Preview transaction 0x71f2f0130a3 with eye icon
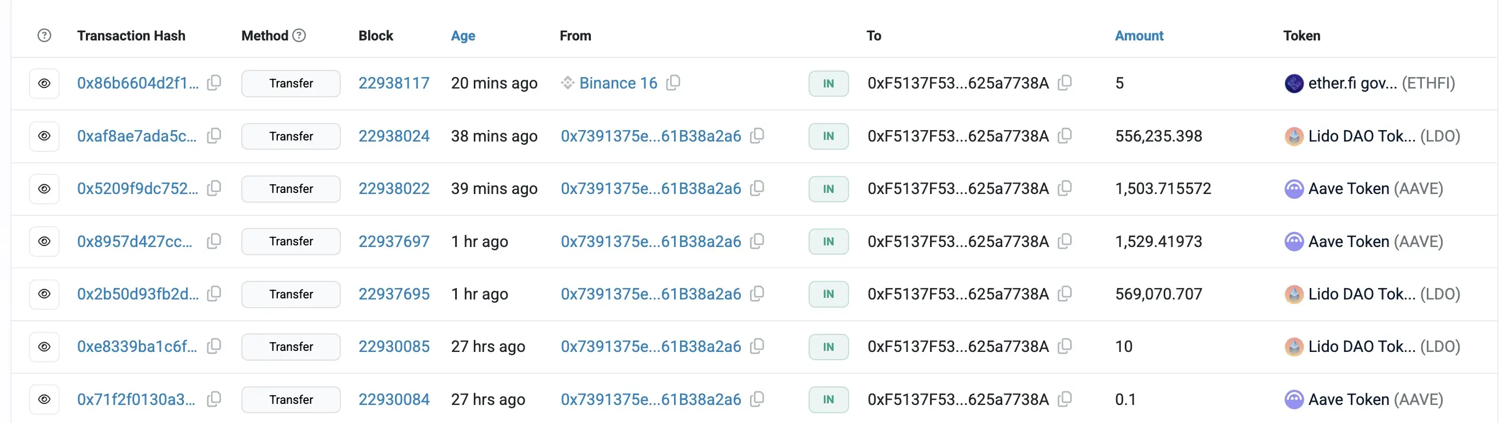 (x=44, y=399)
